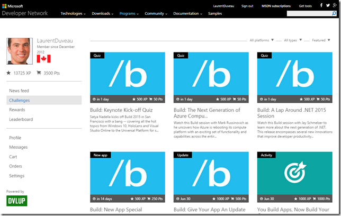Click You Build Apps, Now Build Your title
This screenshot has height=216, width=341.
tap(293, 210)
